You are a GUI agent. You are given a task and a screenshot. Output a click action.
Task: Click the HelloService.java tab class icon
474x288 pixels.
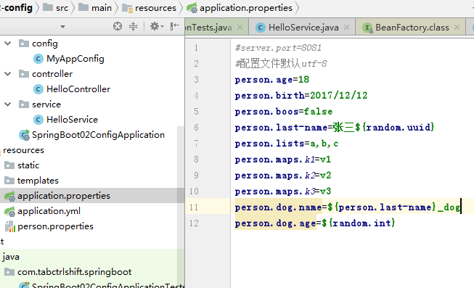click(x=261, y=28)
